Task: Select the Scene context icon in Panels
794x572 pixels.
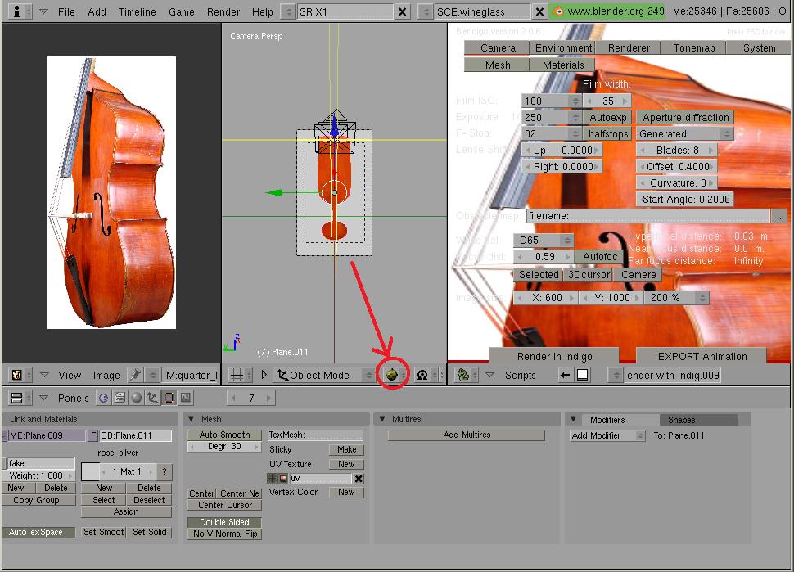Action: tap(185, 398)
